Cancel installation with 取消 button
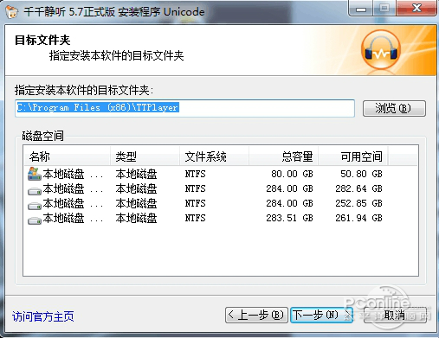 click(395, 315)
